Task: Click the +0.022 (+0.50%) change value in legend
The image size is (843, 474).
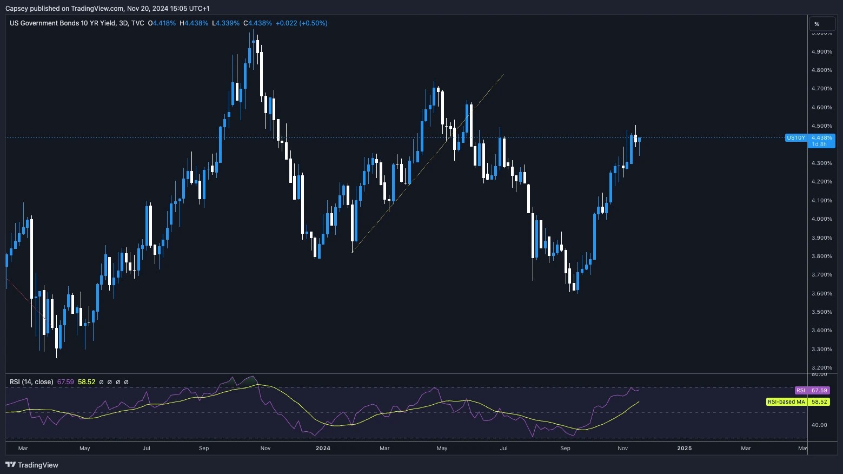Action: coord(301,23)
